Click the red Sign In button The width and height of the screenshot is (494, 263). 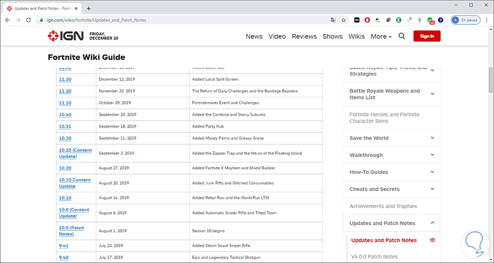pos(427,36)
